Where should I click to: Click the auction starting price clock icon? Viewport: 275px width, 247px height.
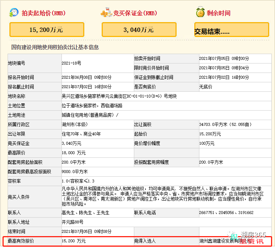click(14, 12)
